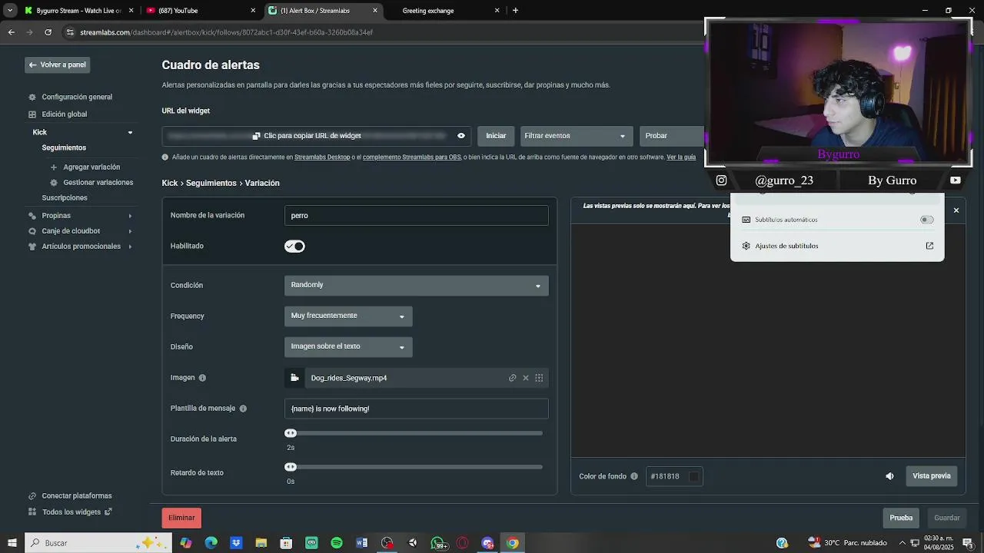The image size is (984, 553).
Task: Open the Streamlabs Desktop link
Action: point(322,157)
